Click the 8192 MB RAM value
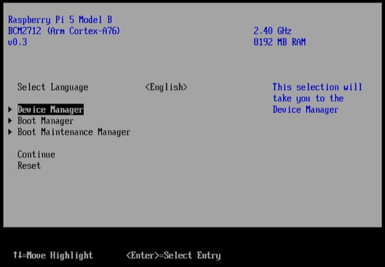This screenshot has height=267, width=385. [x=280, y=42]
